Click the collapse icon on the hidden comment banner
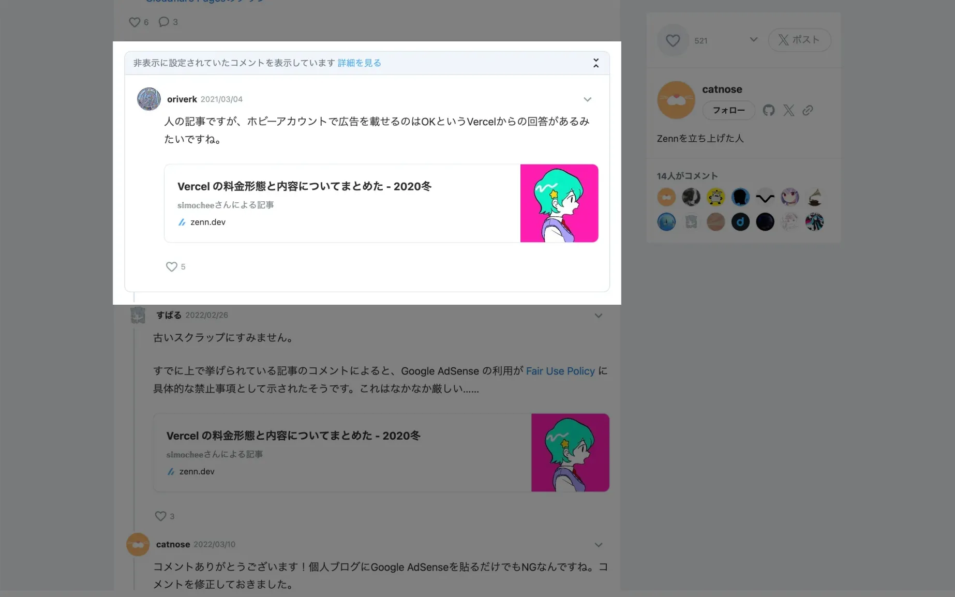This screenshot has height=597, width=955. click(596, 63)
